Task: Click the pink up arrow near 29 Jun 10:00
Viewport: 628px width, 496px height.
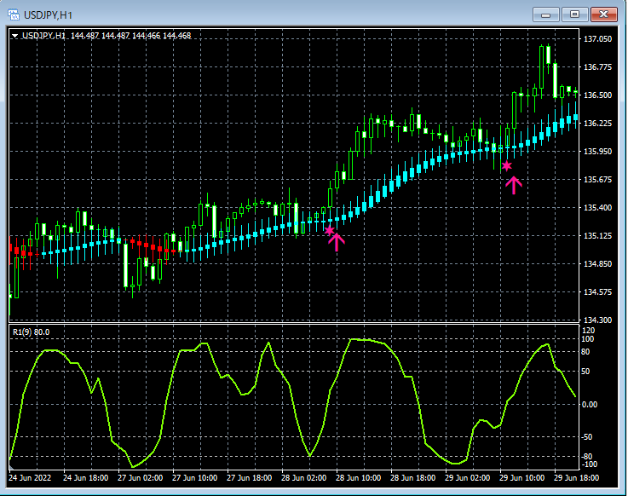Action: [514, 186]
